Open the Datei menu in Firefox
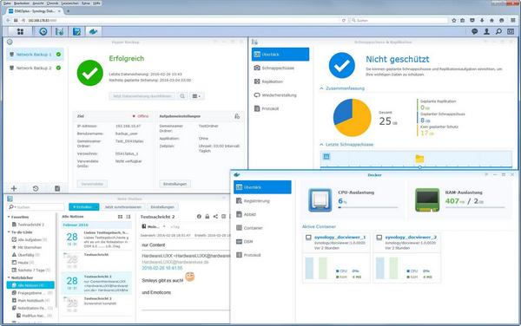The height and width of the screenshot is (326, 521). [7, 3]
